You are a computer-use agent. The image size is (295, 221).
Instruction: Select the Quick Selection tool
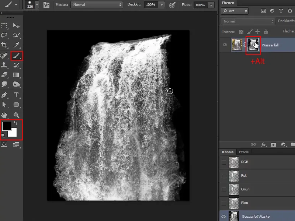pos(16,35)
